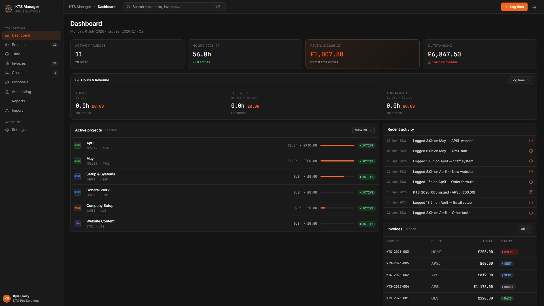Open Dashboard in sidebar

click(x=31, y=35)
